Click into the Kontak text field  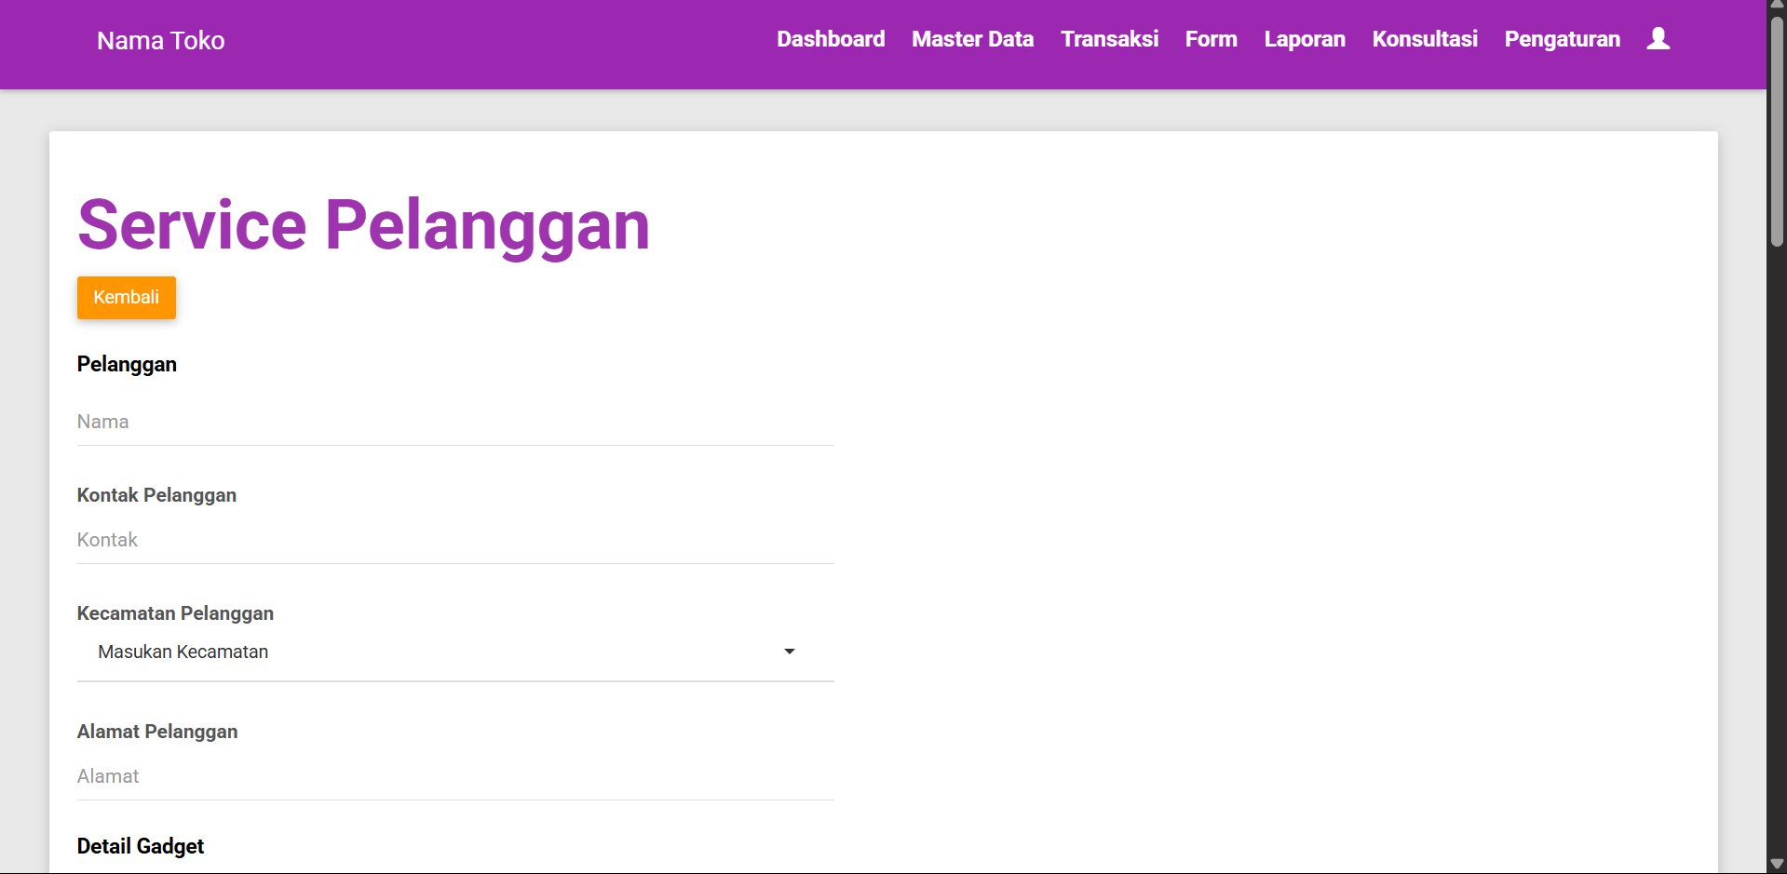pos(454,541)
